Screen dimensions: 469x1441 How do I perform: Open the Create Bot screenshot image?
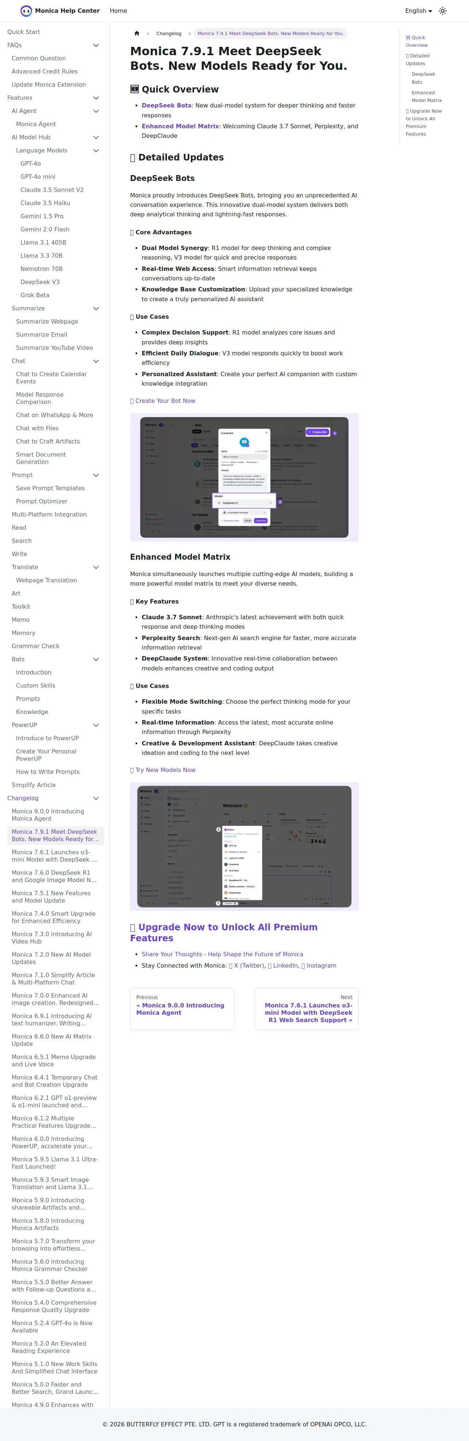click(x=244, y=477)
